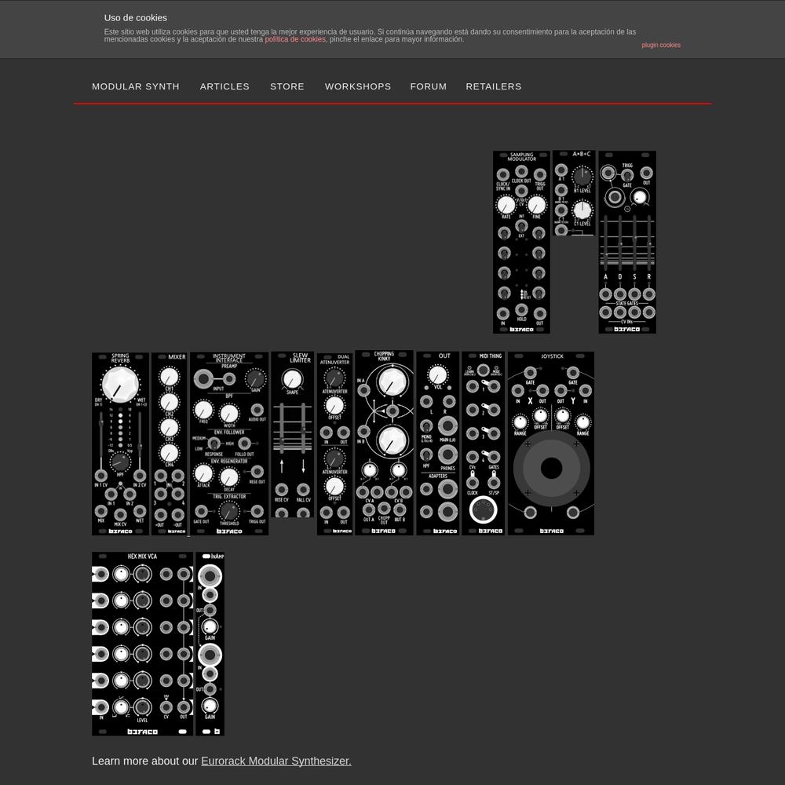
Task: Select the MIDI Thing module image
Action: pos(483,444)
